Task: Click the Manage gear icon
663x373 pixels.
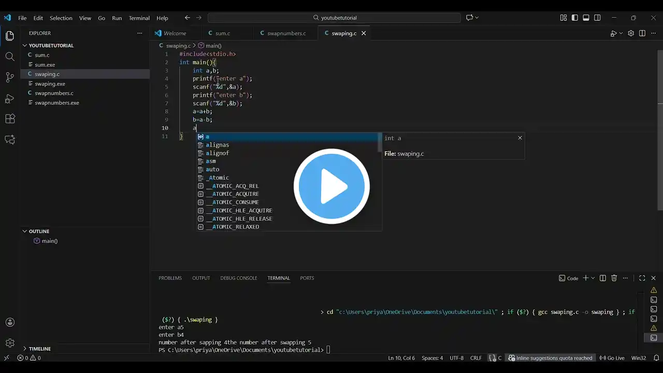Action: 10,343
